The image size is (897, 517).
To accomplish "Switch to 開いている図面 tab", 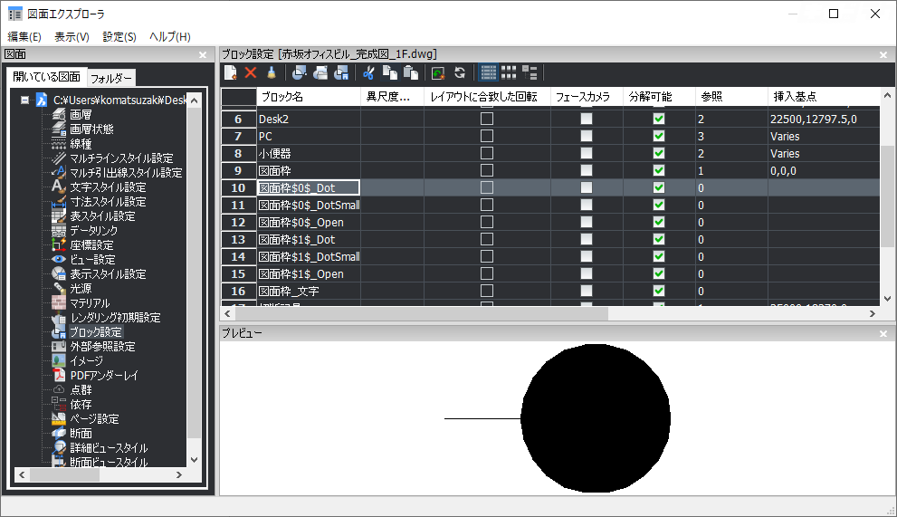I will [x=46, y=77].
